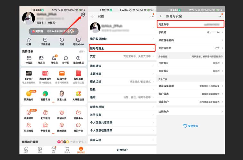The height and width of the screenshot is (160, 243).
Task: Open 待收货 awaiting delivery truck icon
Action: tap(54, 58)
